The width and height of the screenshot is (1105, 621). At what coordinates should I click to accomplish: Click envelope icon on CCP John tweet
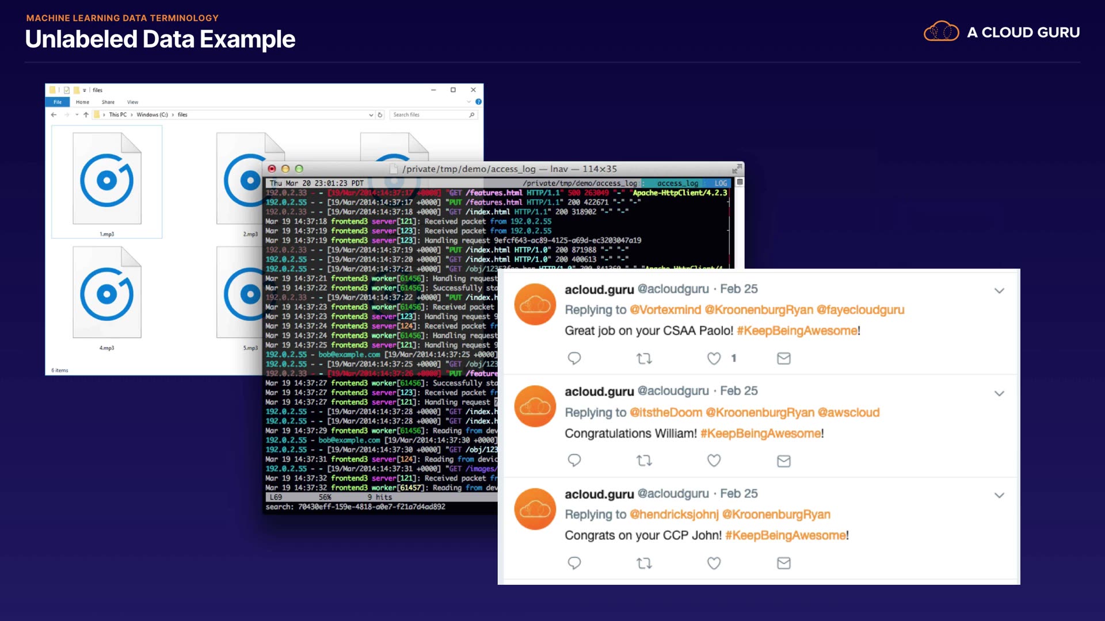coord(783,563)
